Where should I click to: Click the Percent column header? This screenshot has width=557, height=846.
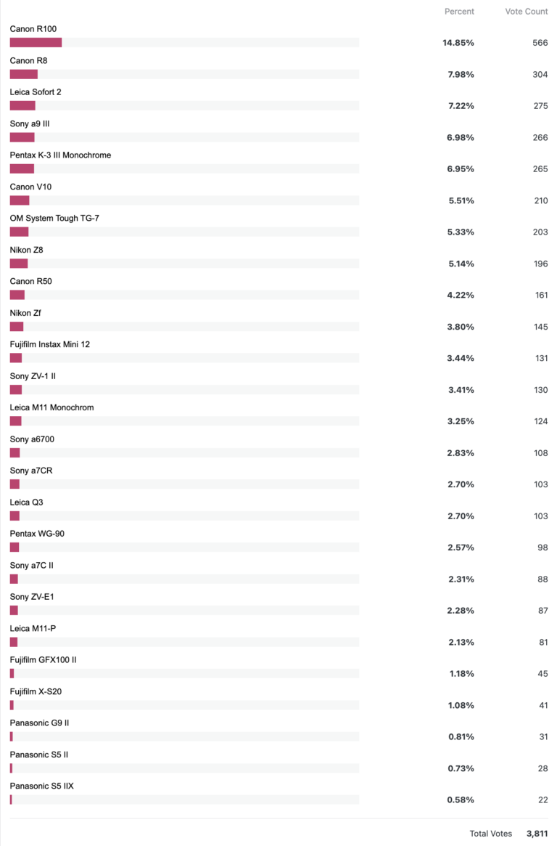459,12
